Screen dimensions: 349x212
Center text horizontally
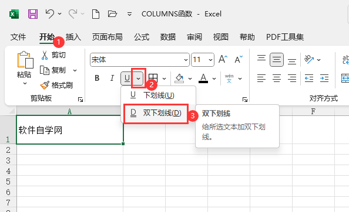click(x=277, y=78)
